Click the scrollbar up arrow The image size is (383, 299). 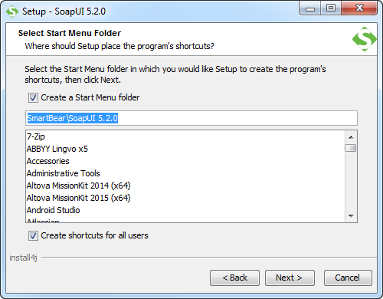351,137
